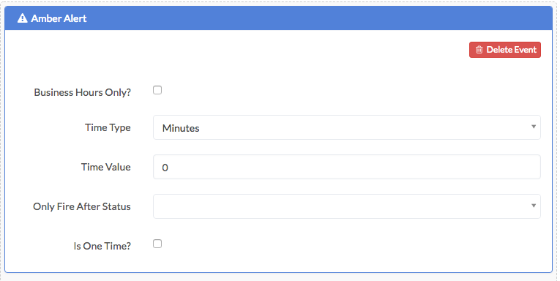This screenshot has width=560, height=281.
Task: Click the 0 in Time Value
Action: [x=165, y=168]
